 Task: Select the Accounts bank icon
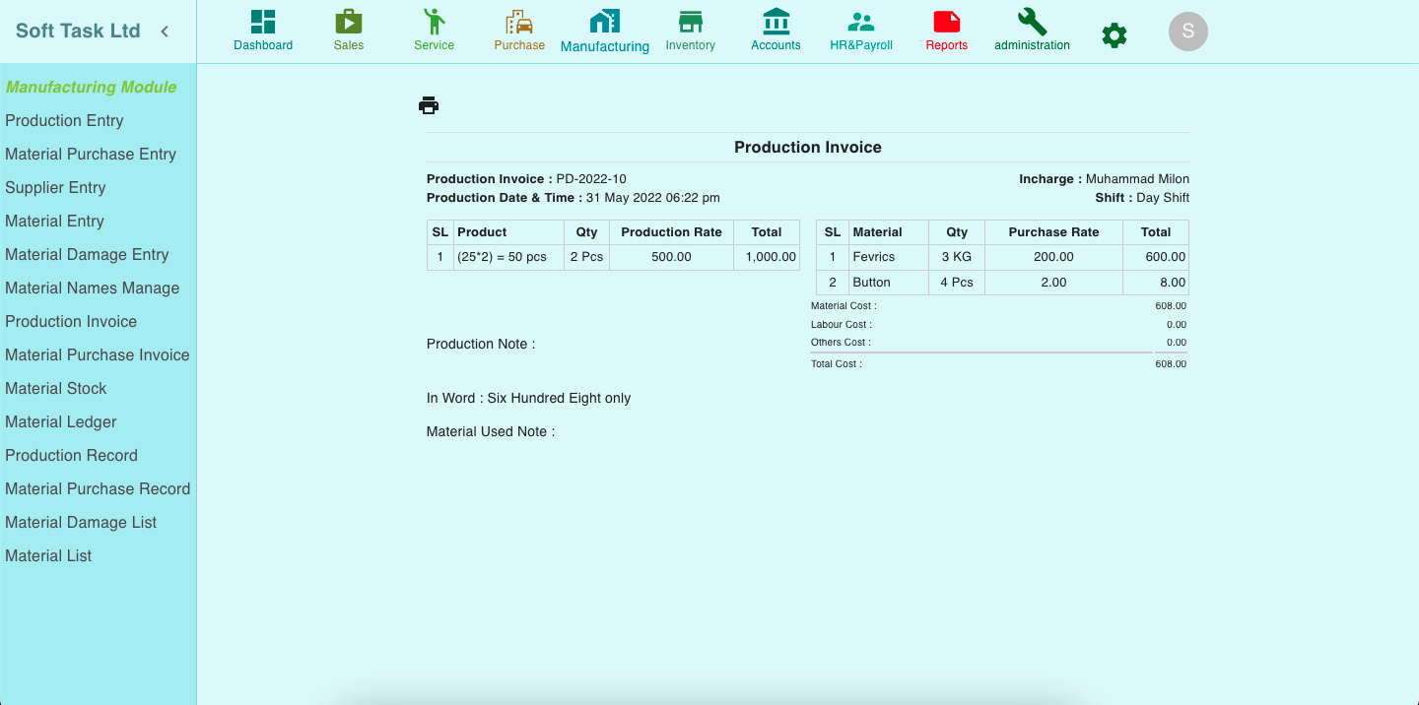tap(776, 22)
